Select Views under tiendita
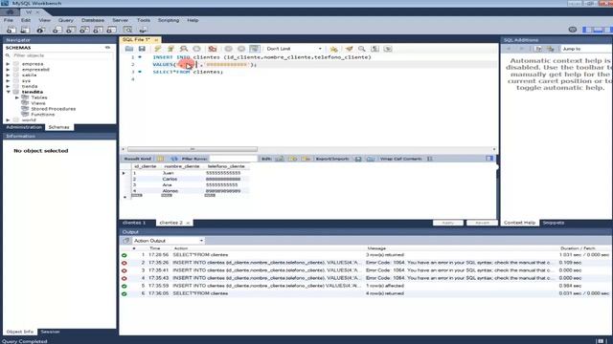This screenshot has height=344, width=613. (x=38, y=103)
